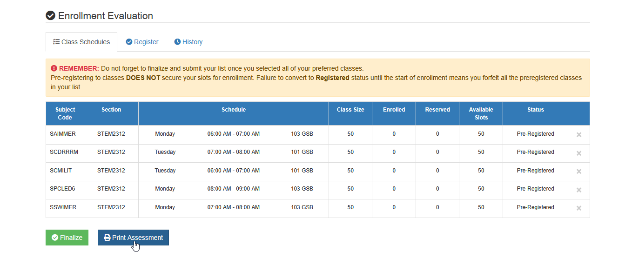The width and height of the screenshot is (632, 258).
Task: Delete the SPCLED6 row using its X icon
Action: pyautogui.click(x=579, y=190)
